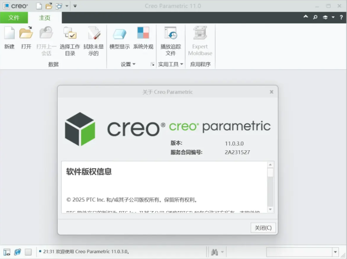Expand the dropdown arrow beside binoculars icon
Viewport: 347px width, 259px height.
(222, 252)
